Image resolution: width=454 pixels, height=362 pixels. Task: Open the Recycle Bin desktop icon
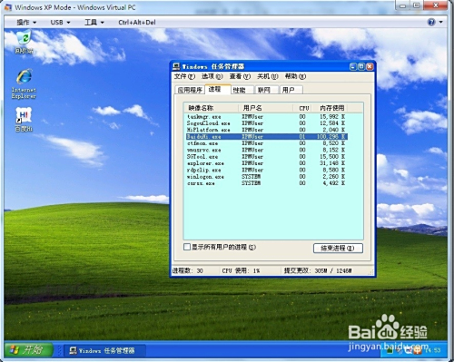pyautogui.click(x=24, y=42)
